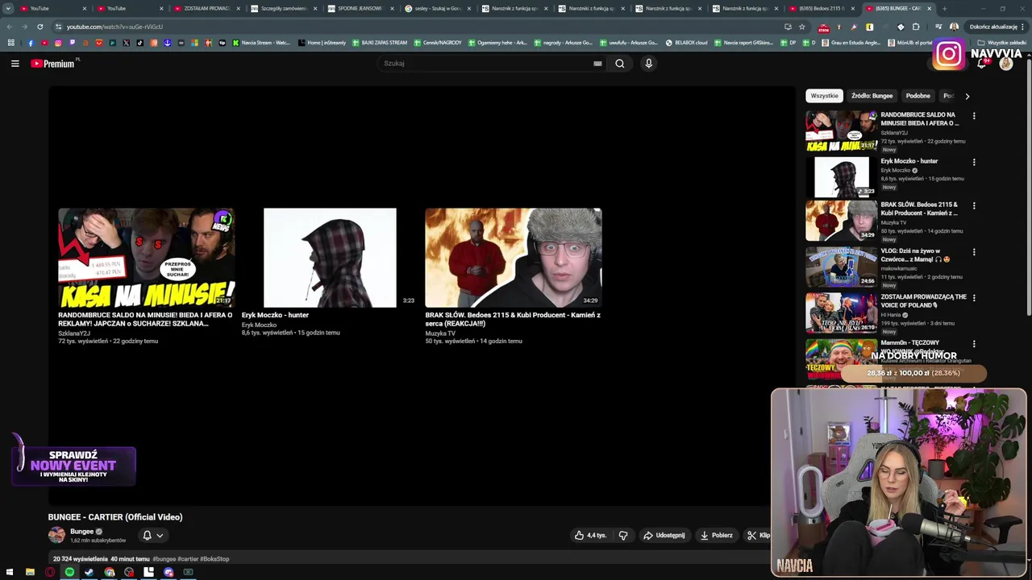1032x580 pixels.
Task: Click the Klip scissors button
Action: pos(758,535)
